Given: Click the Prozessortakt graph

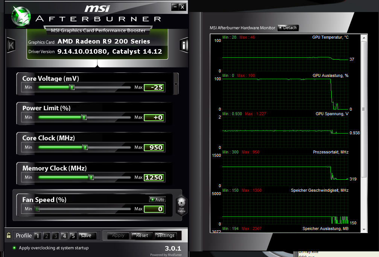Looking at the screenshot, I should 285,171.
